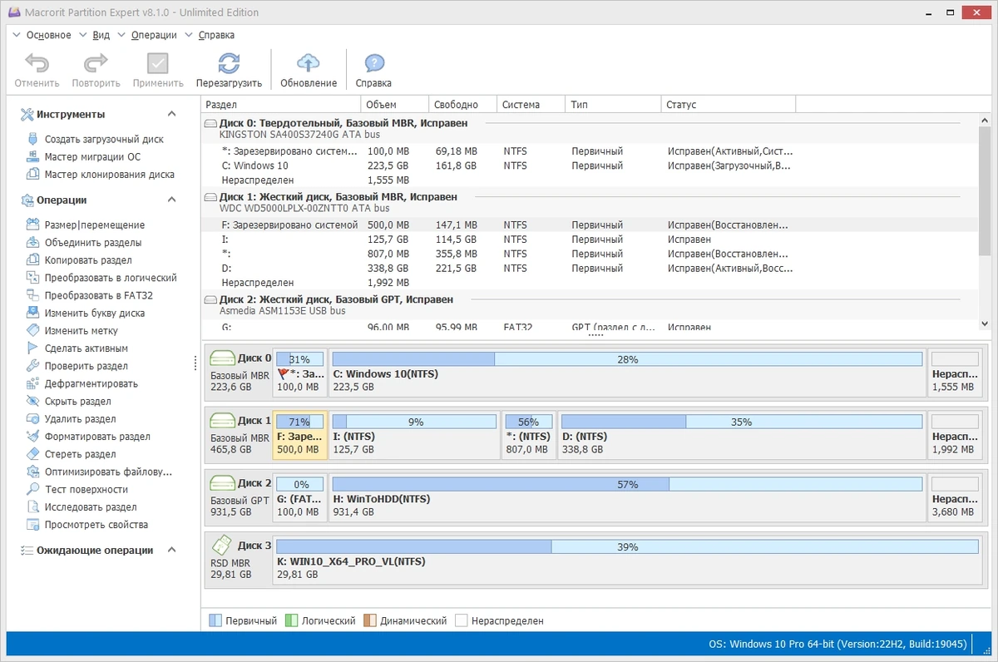Open Исследовать раздел operation
This screenshot has width=998, height=662.
tap(91, 506)
